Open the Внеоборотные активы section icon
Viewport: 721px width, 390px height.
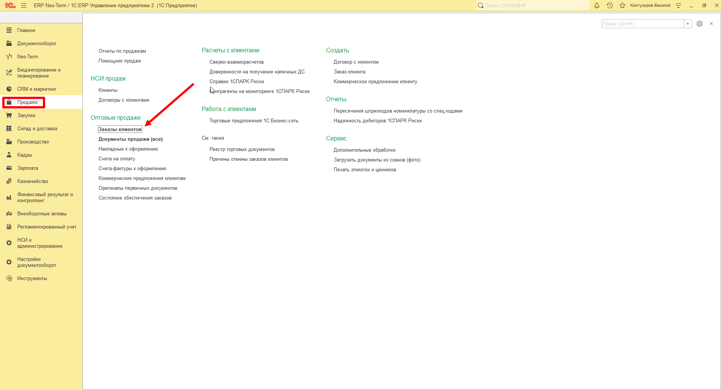click(9, 214)
